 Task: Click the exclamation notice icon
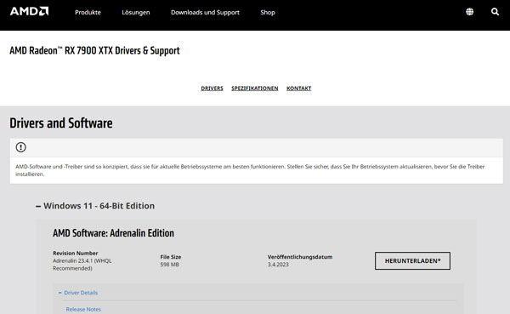click(20, 147)
